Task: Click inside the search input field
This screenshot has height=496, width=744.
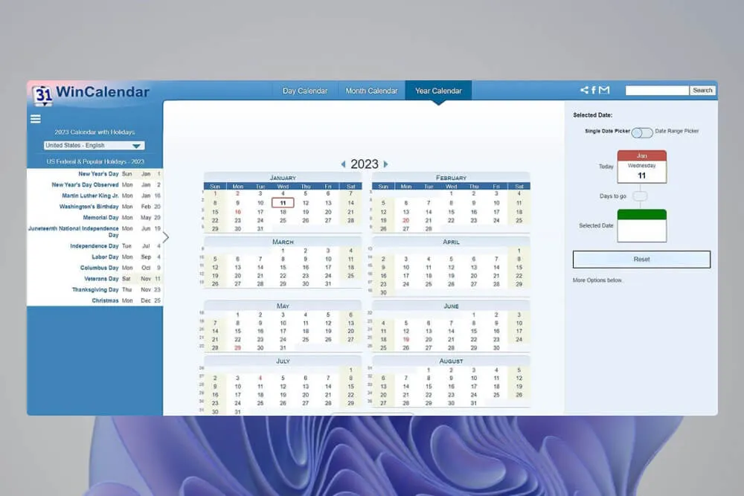Action: [658, 89]
